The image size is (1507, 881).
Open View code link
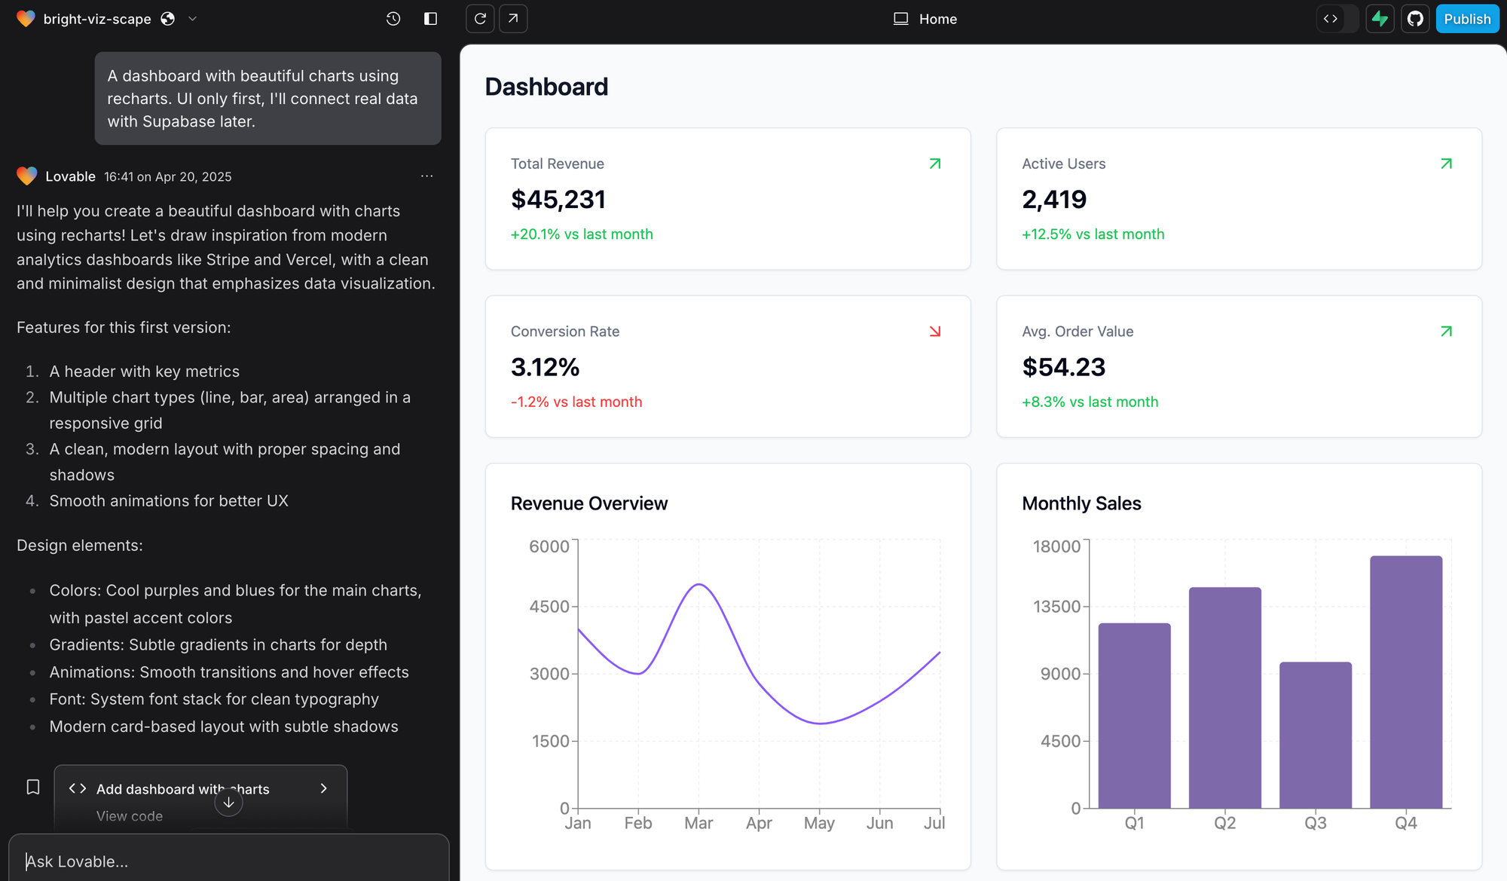coord(129,815)
